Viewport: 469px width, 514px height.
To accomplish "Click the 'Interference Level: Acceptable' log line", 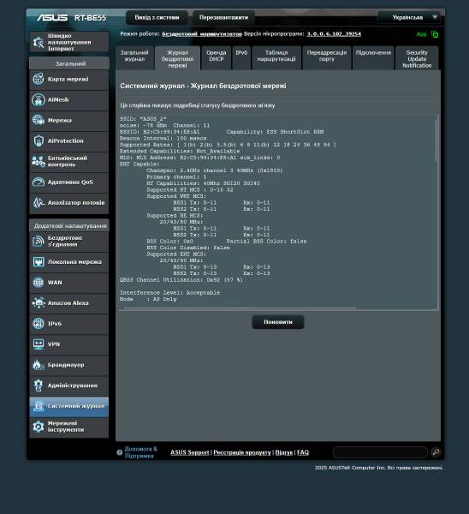I will [169, 292].
